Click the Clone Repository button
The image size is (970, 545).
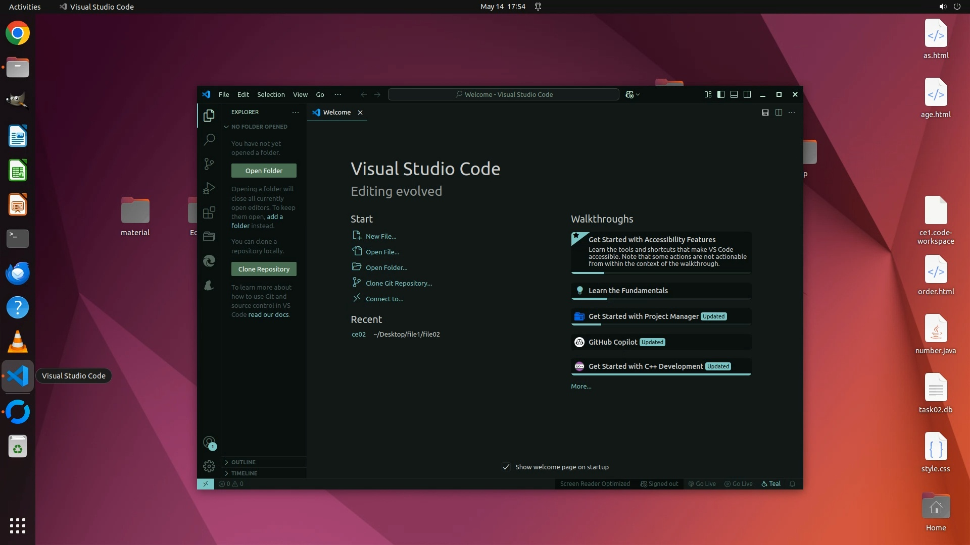(x=264, y=269)
